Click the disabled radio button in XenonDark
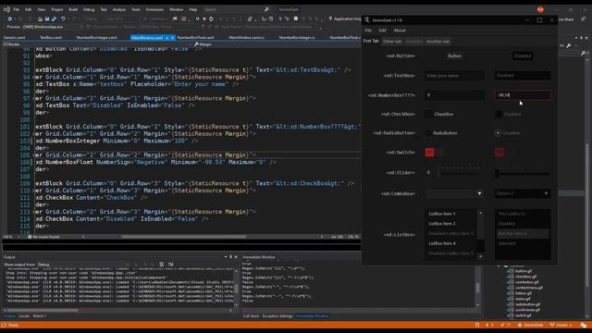The height and width of the screenshot is (333, 592). click(498, 133)
